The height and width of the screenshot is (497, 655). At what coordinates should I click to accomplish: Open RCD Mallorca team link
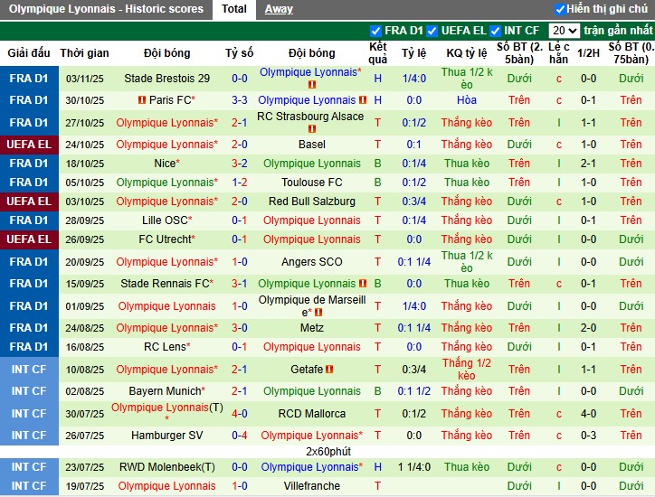tap(311, 414)
